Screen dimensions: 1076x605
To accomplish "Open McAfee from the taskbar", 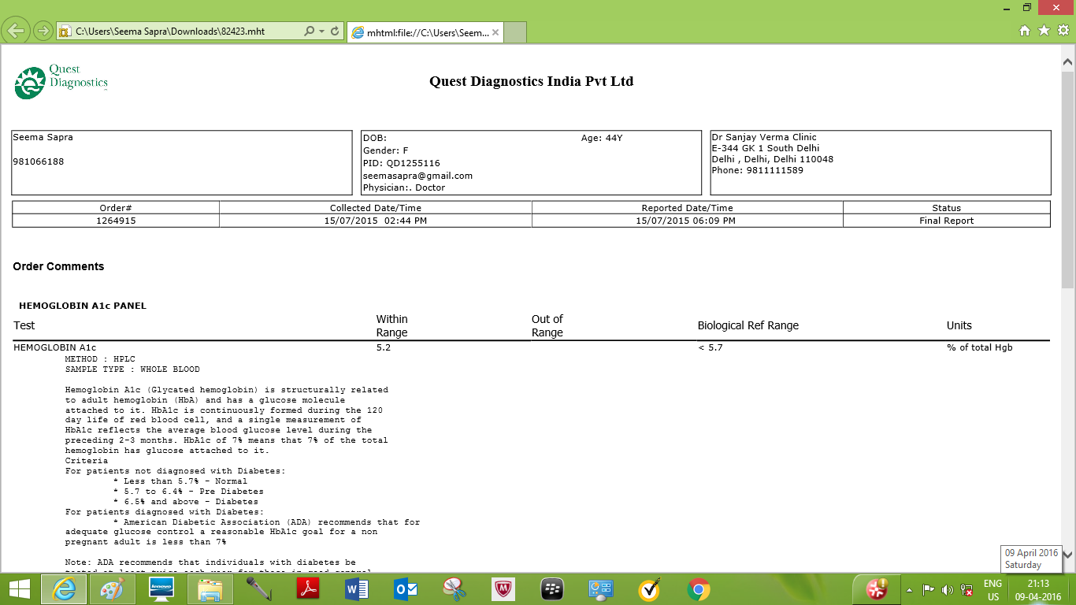I will [x=503, y=589].
